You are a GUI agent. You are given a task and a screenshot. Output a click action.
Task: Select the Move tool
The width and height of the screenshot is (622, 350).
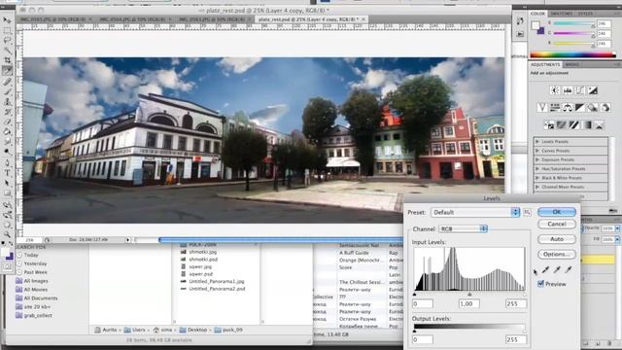[7, 19]
